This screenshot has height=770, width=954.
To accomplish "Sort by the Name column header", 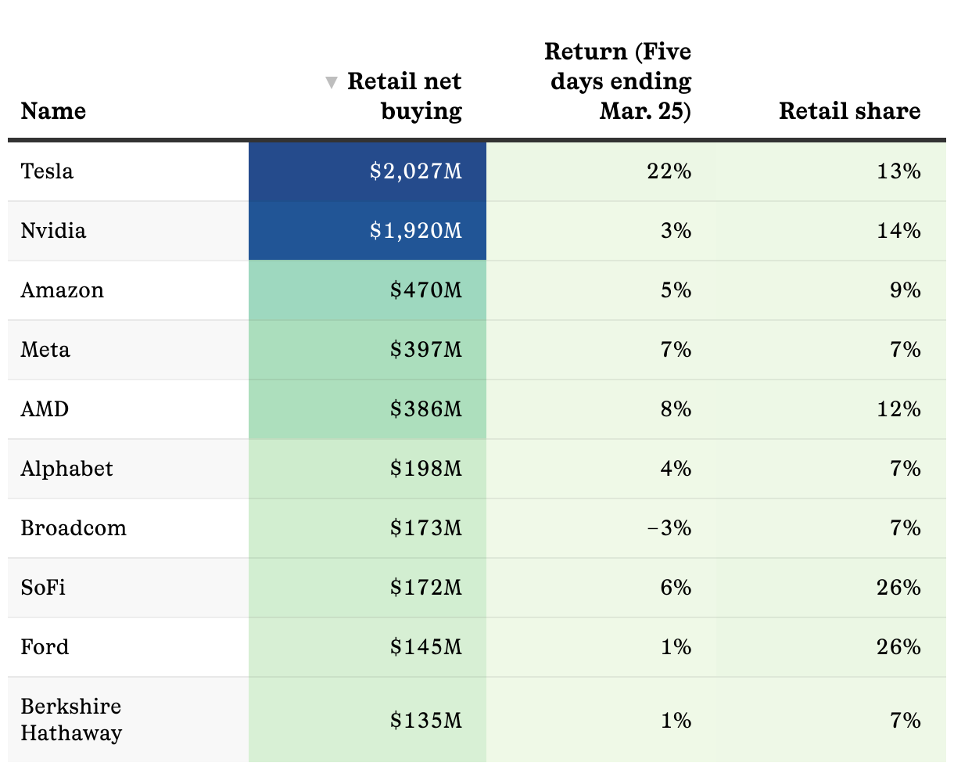I will click(x=53, y=111).
